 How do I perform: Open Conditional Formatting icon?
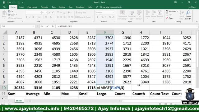pyautogui.click(x=123, y=13)
